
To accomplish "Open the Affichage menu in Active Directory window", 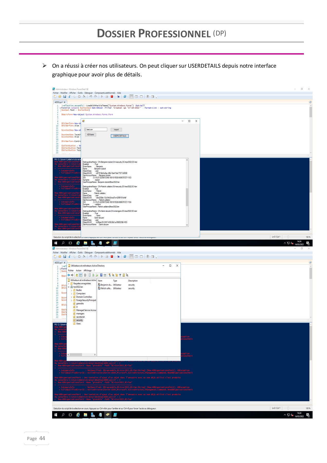I will click(87, 271).
